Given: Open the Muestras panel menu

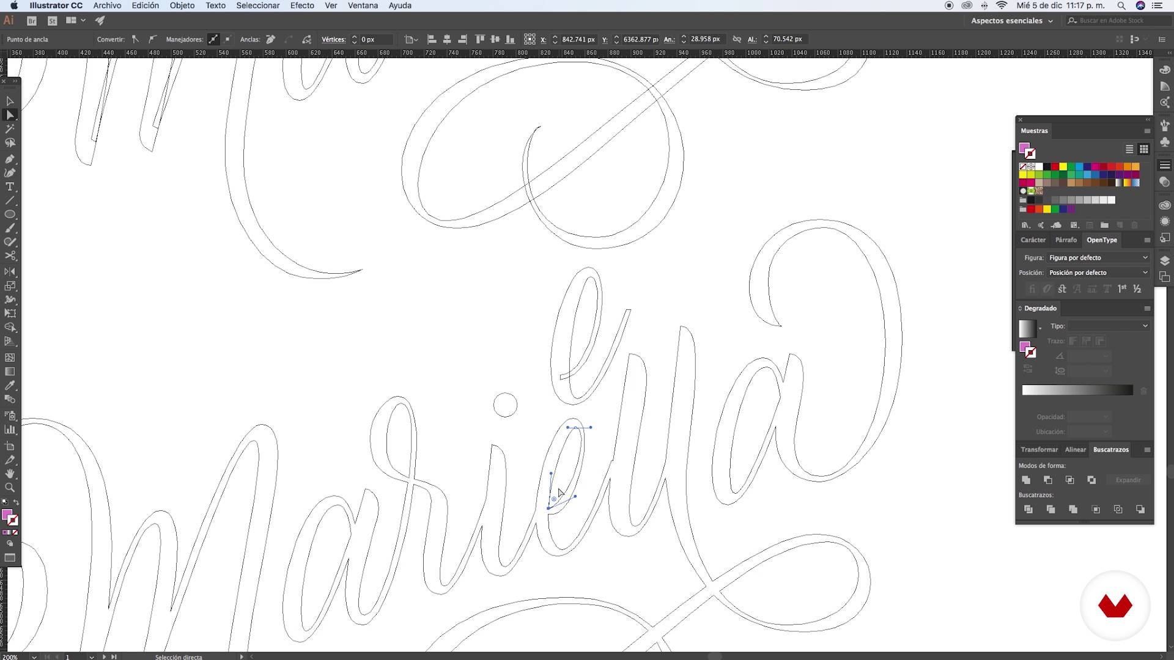Looking at the screenshot, I should click(1147, 131).
